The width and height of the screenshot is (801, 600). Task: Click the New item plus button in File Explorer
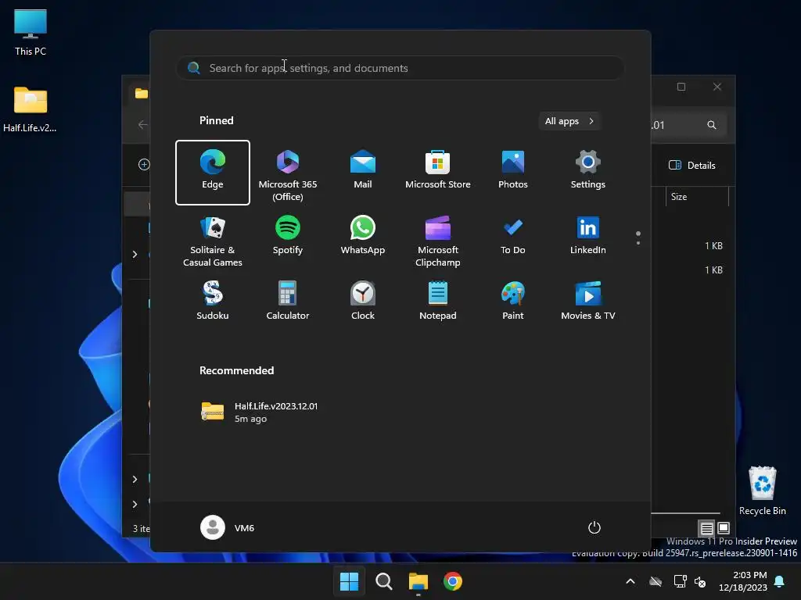click(144, 164)
